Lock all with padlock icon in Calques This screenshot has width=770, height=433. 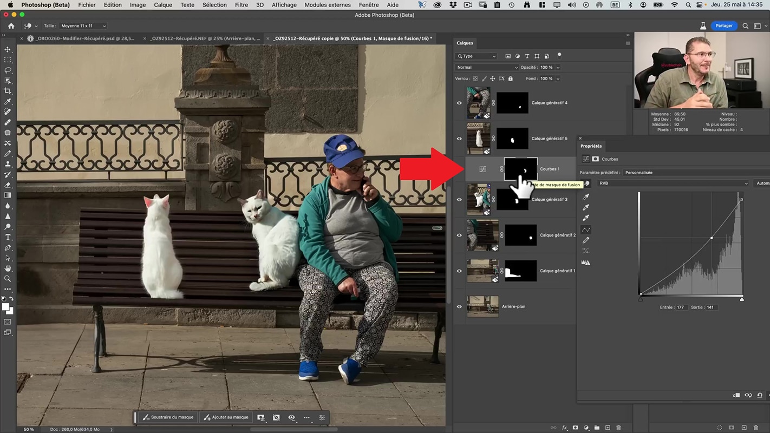point(510,78)
